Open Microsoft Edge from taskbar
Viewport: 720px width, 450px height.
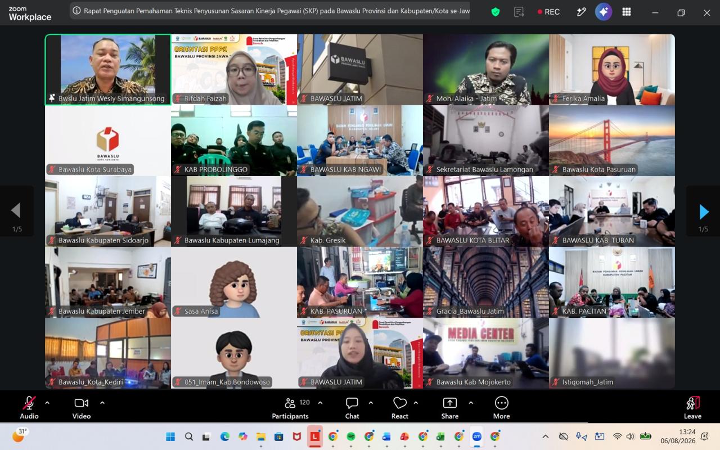[224, 436]
